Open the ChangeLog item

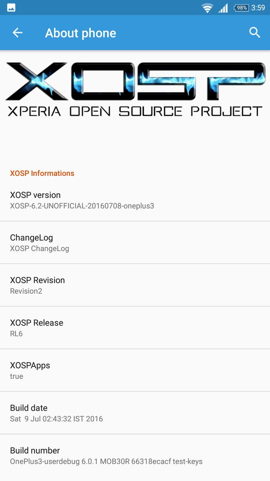tap(135, 243)
